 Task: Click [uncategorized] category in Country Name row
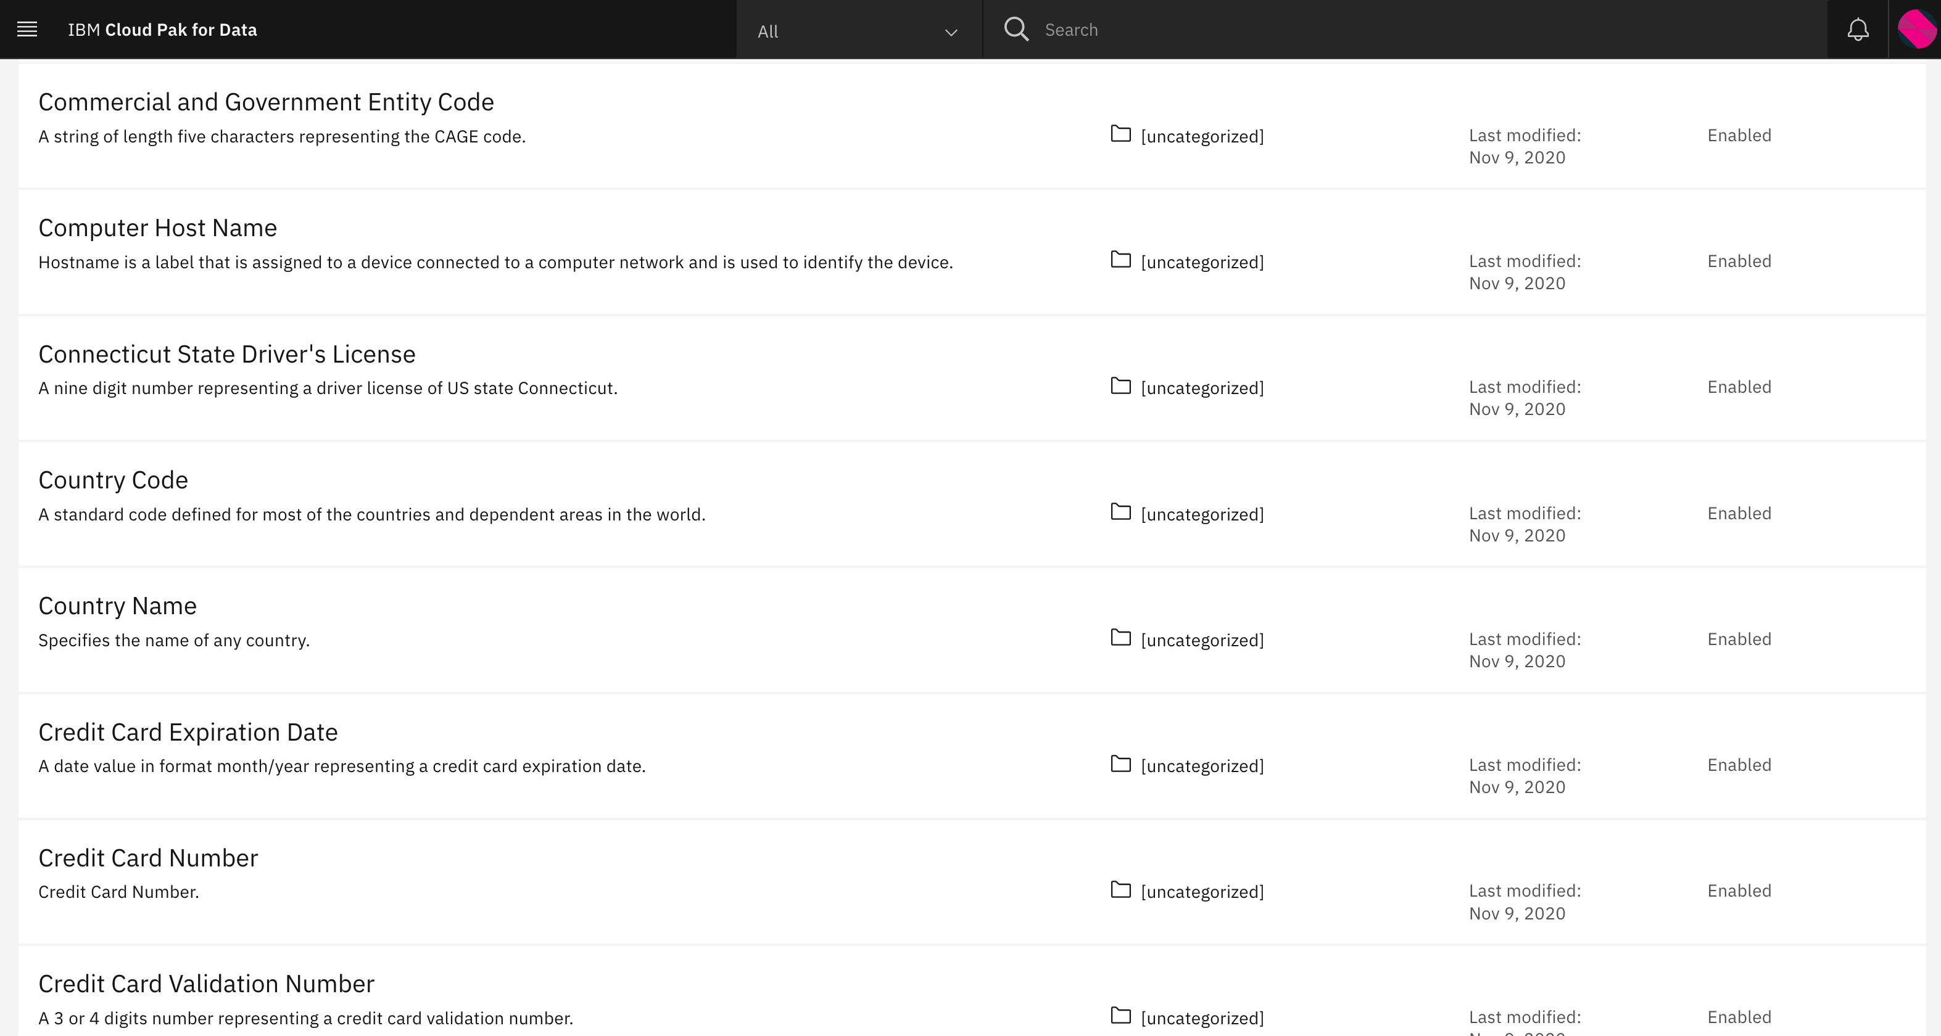(x=1202, y=640)
